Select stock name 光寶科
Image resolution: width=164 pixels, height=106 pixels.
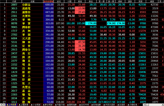pos(26,16)
